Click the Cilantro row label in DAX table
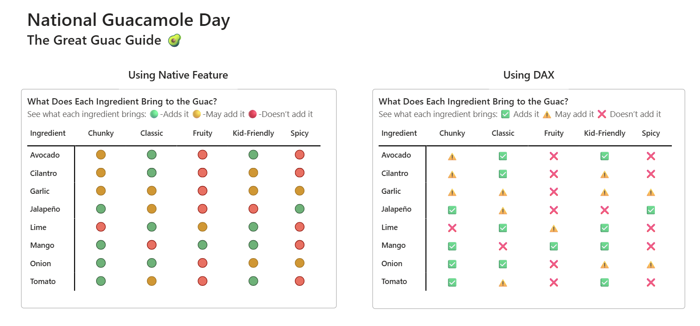The image size is (700, 326). (x=395, y=173)
